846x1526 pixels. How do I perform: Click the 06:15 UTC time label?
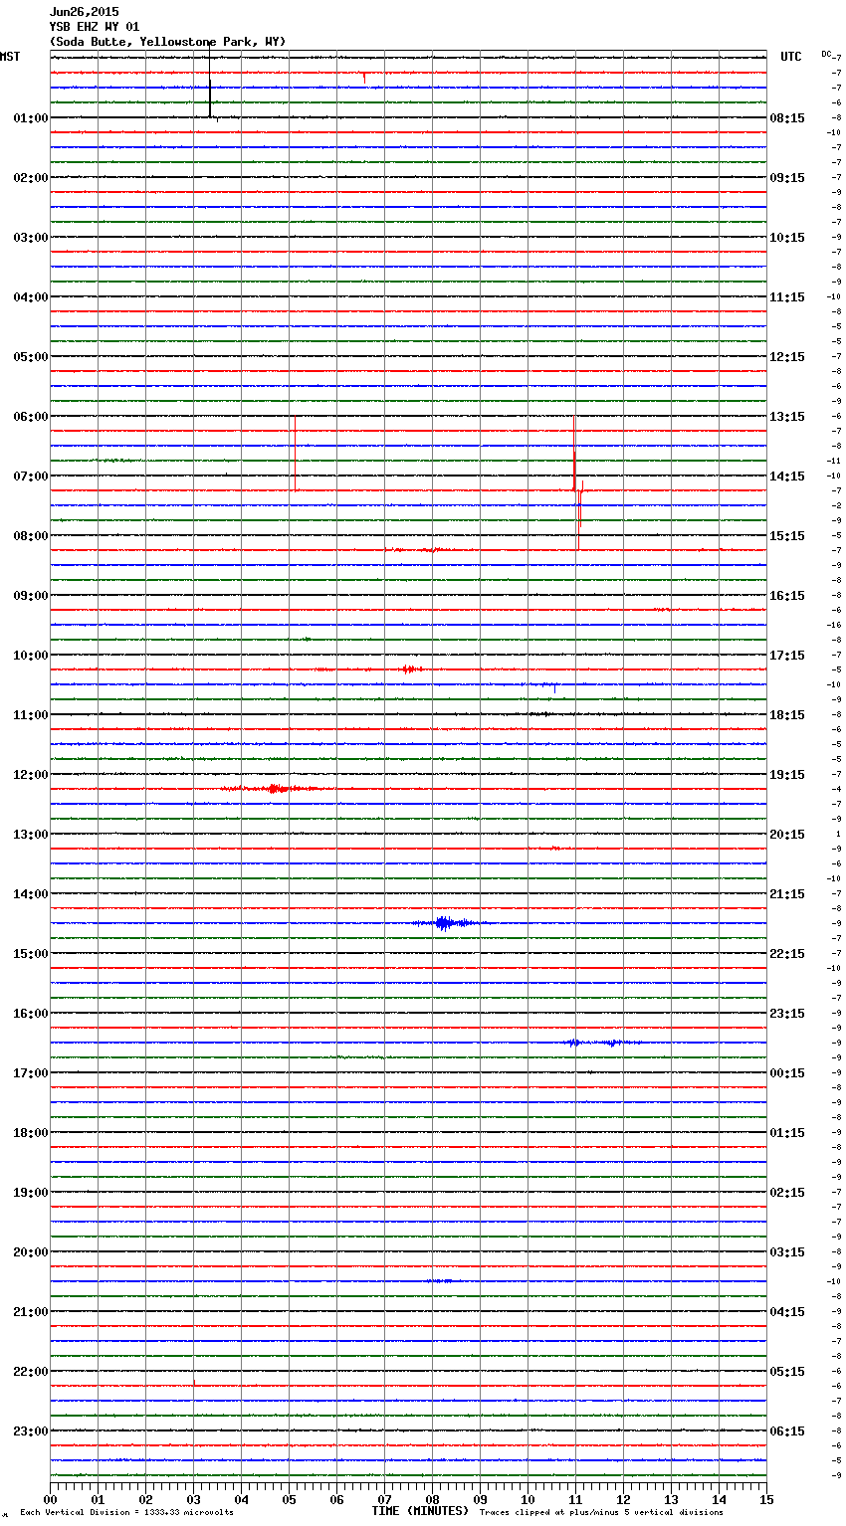point(787,1431)
